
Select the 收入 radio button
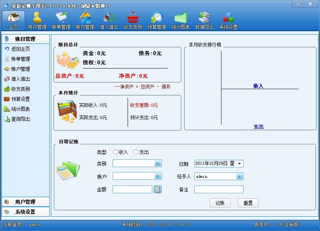coord(115,152)
